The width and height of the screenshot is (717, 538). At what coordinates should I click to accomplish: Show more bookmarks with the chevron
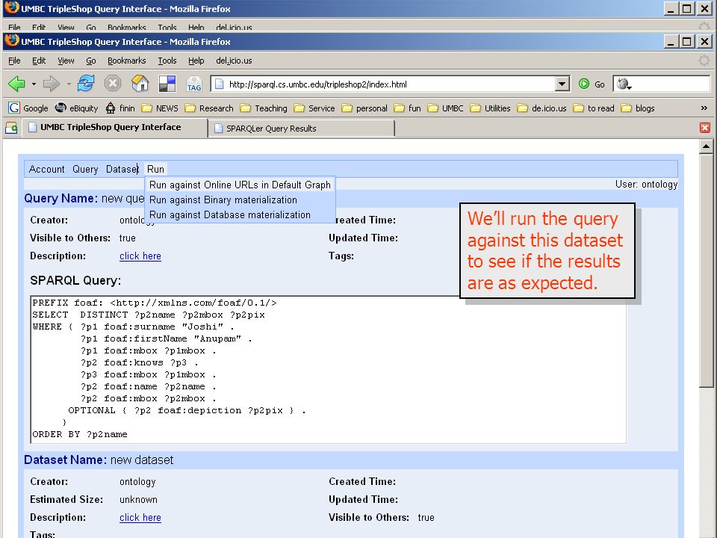pyautogui.click(x=704, y=108)
